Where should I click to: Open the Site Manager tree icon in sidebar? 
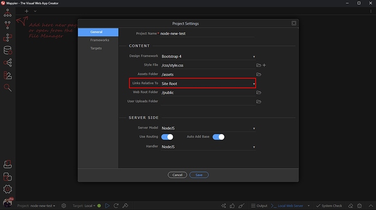[8, 13]
